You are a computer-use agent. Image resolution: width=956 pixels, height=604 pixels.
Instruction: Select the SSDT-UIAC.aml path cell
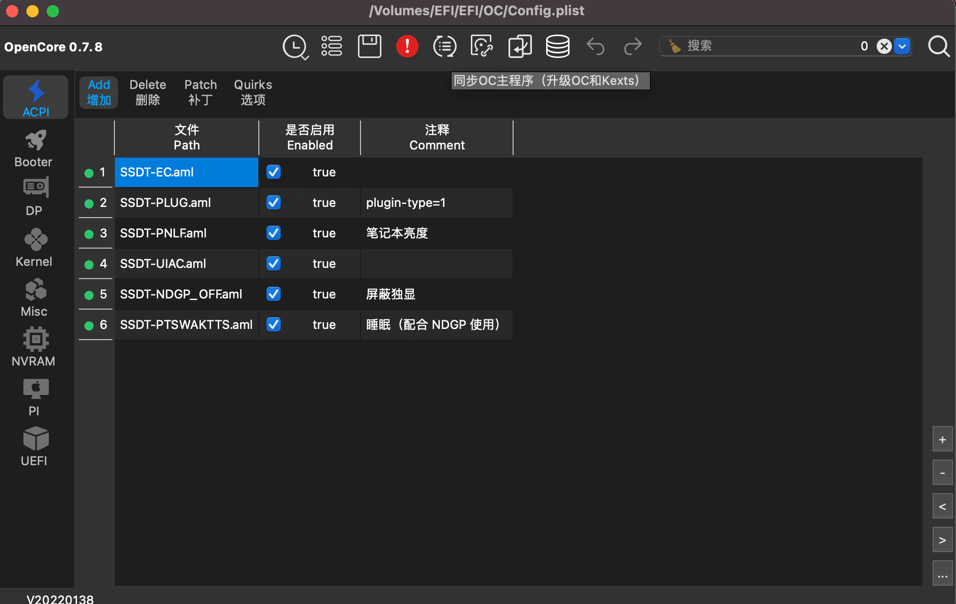pyautogui.click(x=187, y=263)
